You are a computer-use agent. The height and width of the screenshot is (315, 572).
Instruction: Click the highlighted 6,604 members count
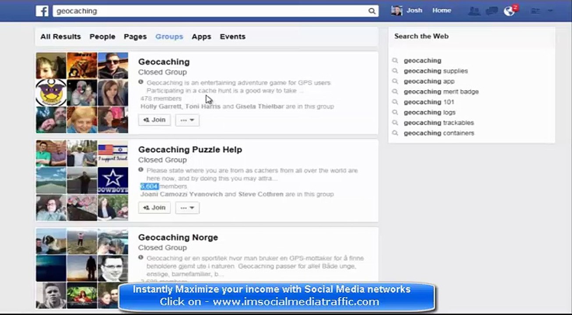point(149,186)
